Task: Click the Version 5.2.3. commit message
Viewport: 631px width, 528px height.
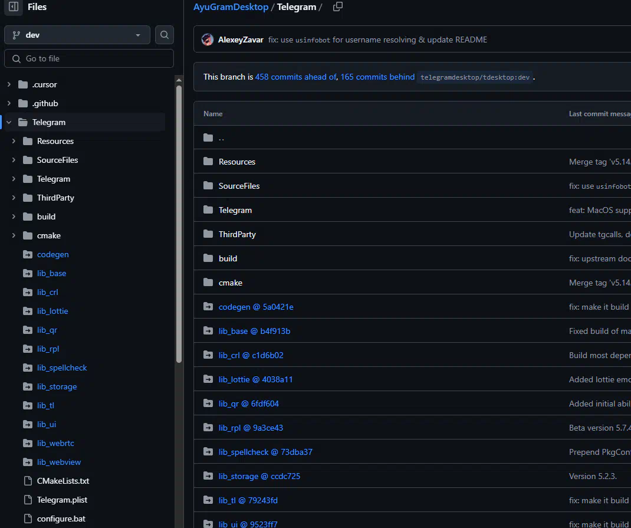Action: coord(593,476)
